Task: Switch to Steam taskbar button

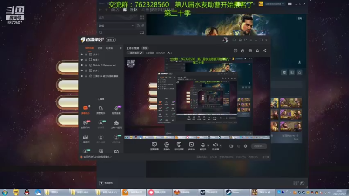Action: pos(236,193)
